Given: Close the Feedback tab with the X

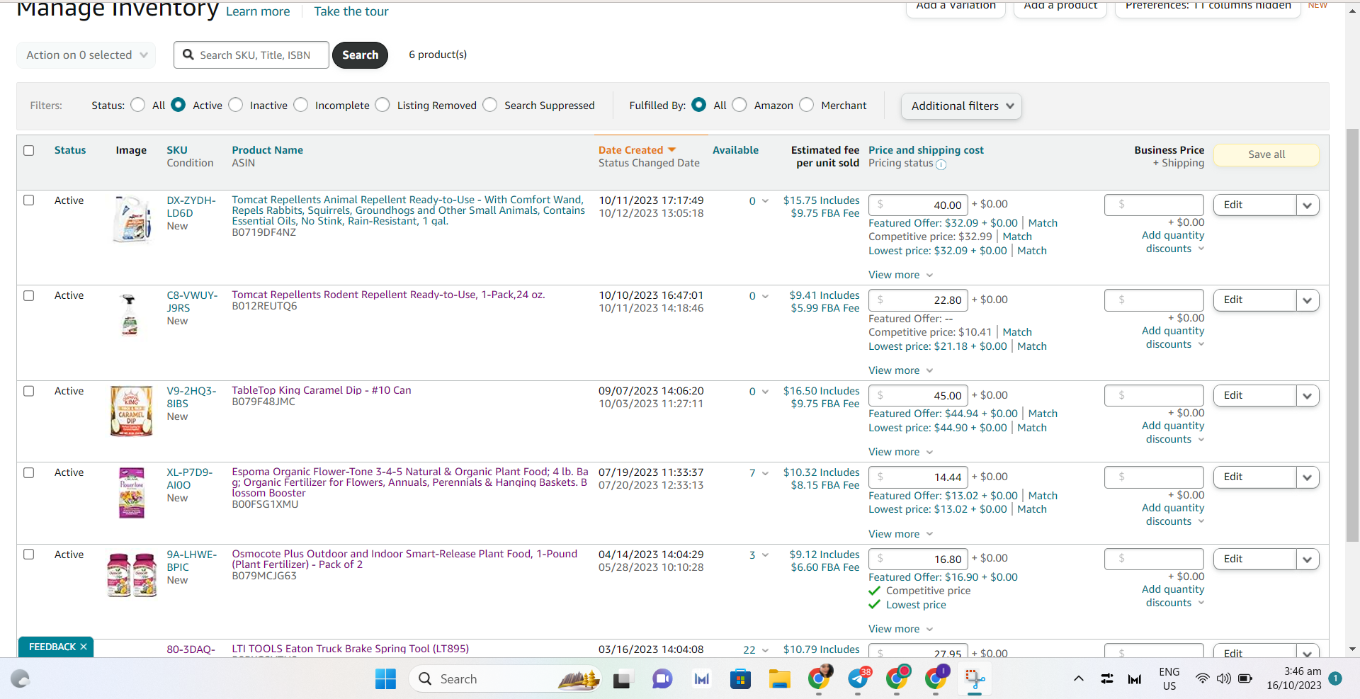Looking at the screenshot, I should tap(84, 647).
